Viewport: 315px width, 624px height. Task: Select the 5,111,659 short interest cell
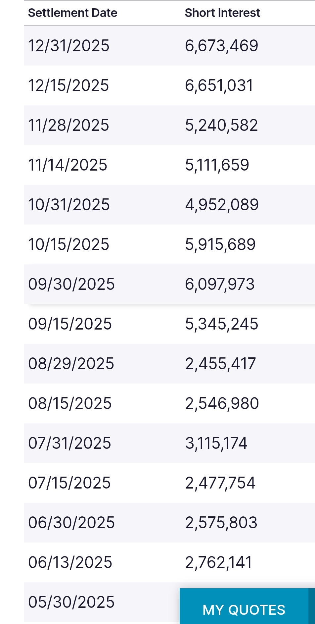[x=217, y=165]
